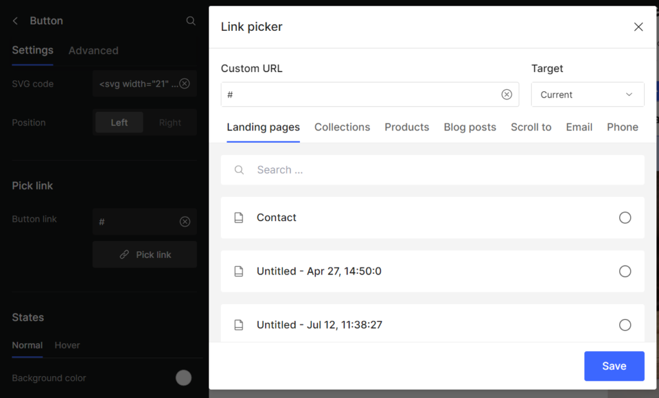Screen dimensions: 659x398
Task: Click the search icon in Button panel header
Action: [x=190, y=21]
